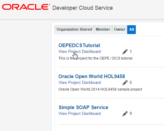164x131 pixels.
Task: Click the count 1 beside OEPEDCSTutorial pencil
Action: tap(131, 51)
